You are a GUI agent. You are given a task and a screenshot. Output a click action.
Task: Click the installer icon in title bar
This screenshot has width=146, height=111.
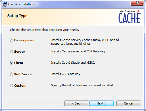5,4
